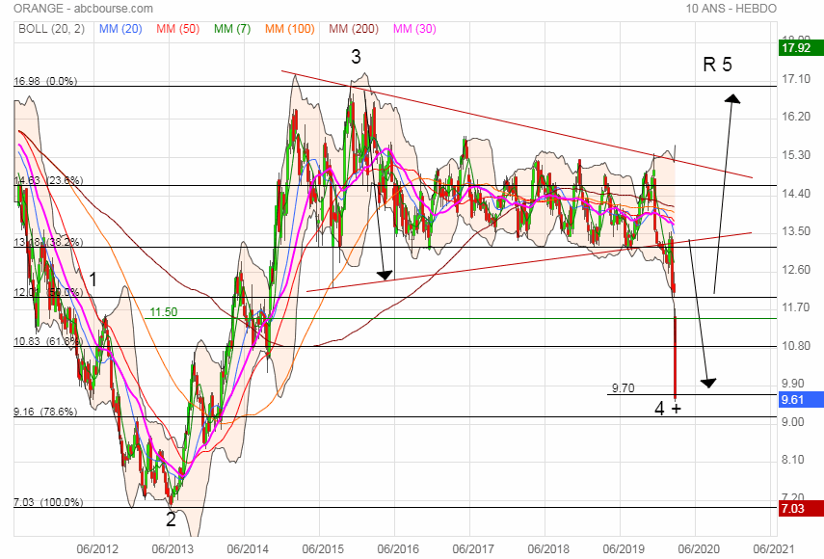Select the orange MM (100) legend entry

coord(289,29)
